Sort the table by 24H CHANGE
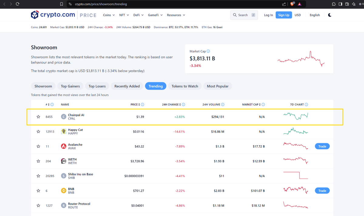 tap(171, 104)
